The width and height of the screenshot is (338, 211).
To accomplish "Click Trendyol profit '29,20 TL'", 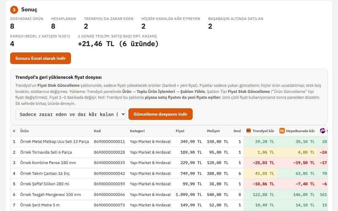I will tap(265, 141).
